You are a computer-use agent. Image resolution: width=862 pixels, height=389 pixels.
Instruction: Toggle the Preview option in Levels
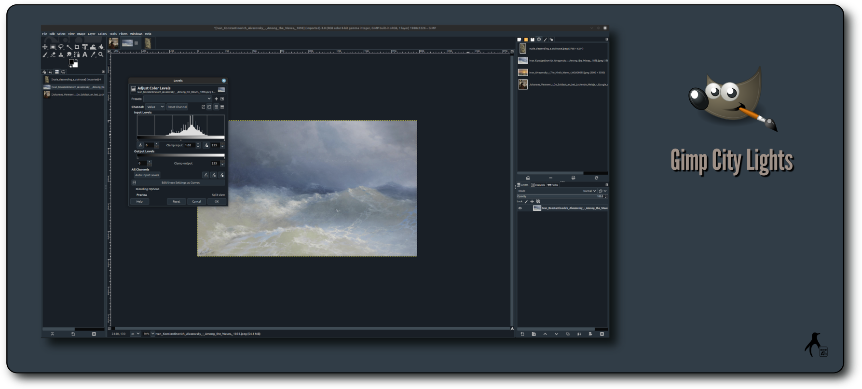tap(142, 195)
